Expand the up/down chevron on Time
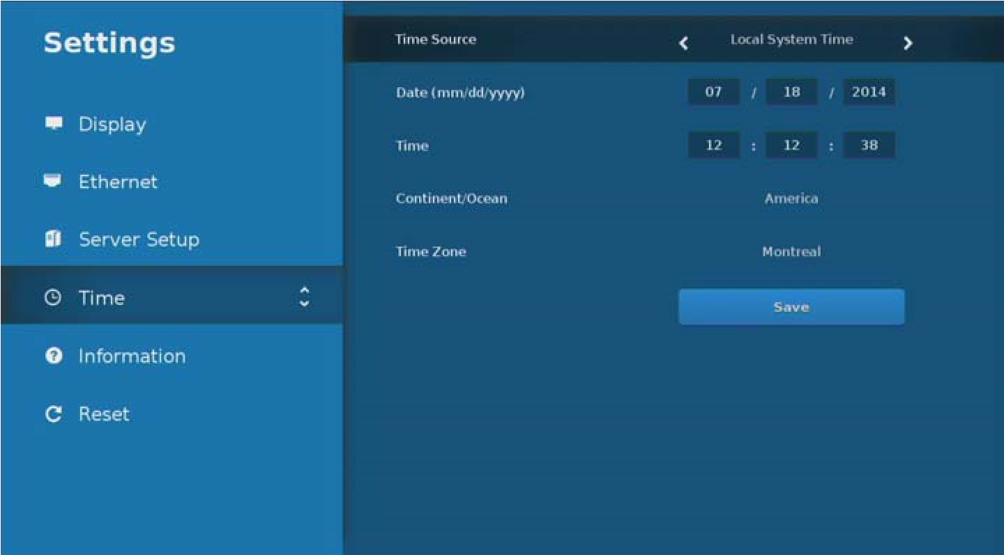 pos(304,297)
